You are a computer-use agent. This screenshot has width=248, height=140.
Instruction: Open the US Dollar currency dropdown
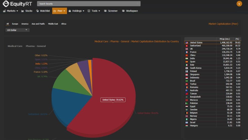click(17, 30)
